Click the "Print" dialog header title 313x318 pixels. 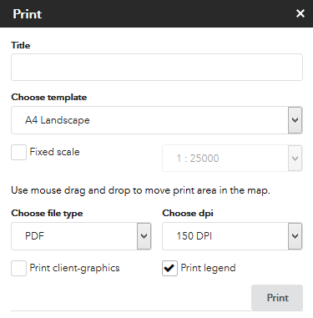point(27,14)
